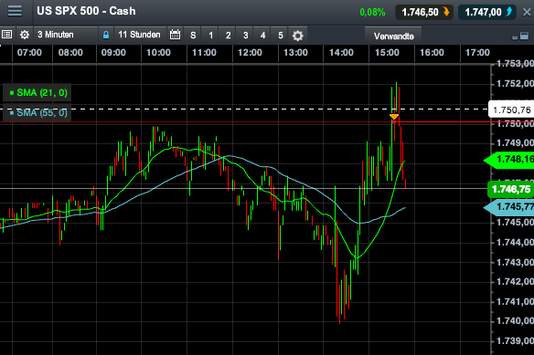The width and height of the screenshot is (534, 355).
Task: Click the US SPX 500 - Cash title
Action: point(86,11)
